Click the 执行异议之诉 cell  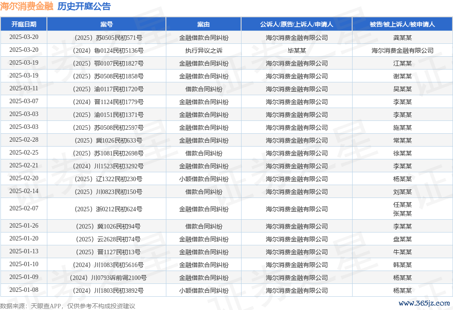click(203, 50)
